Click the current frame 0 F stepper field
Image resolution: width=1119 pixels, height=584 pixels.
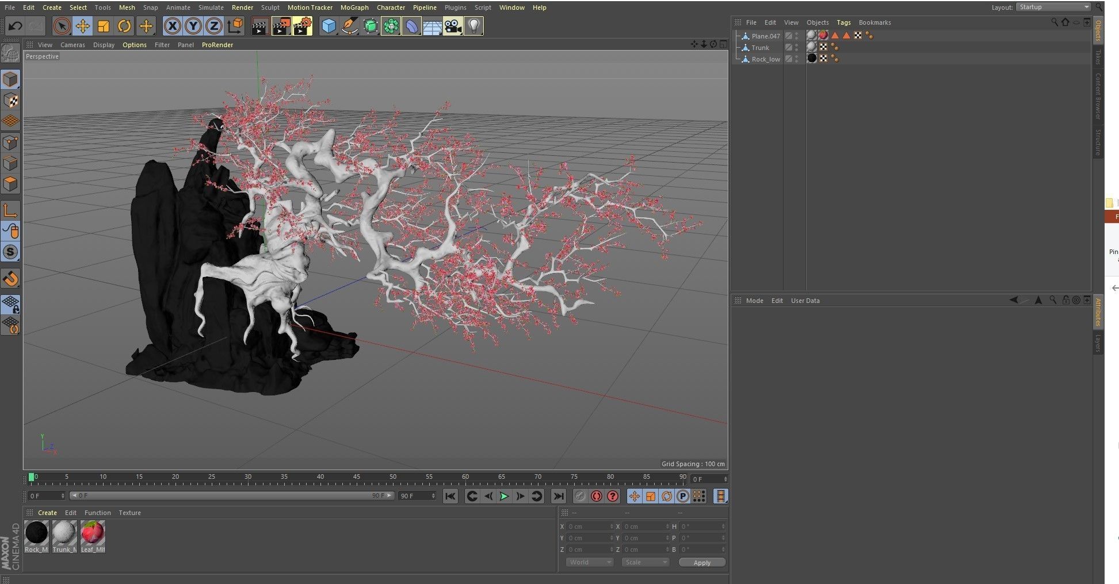pos(47,495)
